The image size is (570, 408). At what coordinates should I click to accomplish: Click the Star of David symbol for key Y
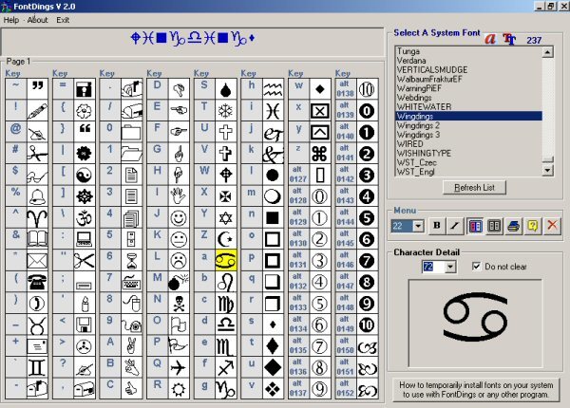[226, 217]
